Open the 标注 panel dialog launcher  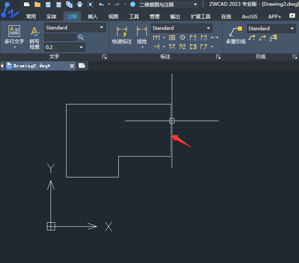[x=218, y=57]
